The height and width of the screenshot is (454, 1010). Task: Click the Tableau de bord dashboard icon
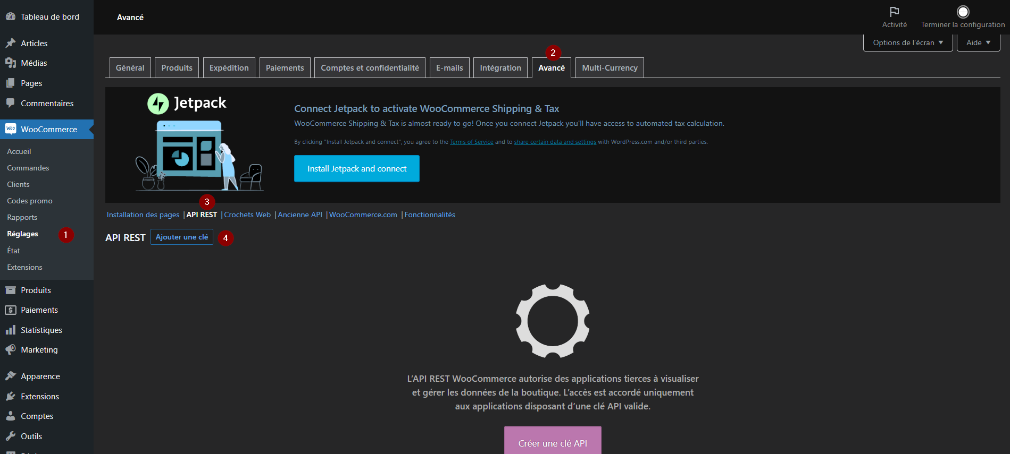tap(11, 16)
